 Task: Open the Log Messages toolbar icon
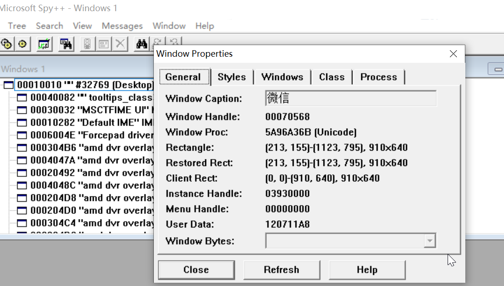[44, 44]
